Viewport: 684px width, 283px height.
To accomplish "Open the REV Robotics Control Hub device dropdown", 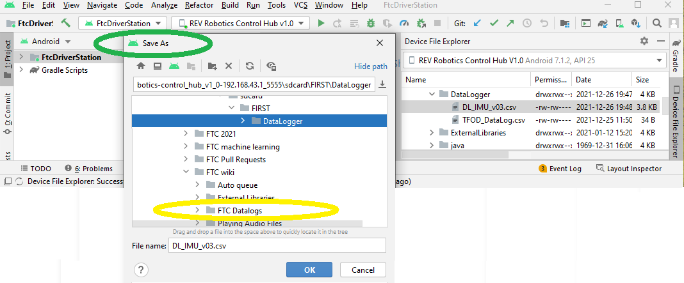I will (x=240, y=24).
